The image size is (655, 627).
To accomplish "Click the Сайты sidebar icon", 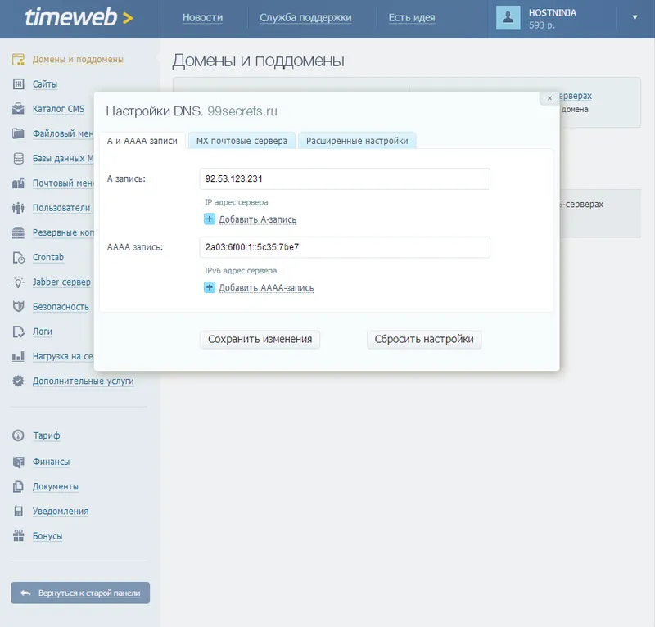I will coord(18,84).
